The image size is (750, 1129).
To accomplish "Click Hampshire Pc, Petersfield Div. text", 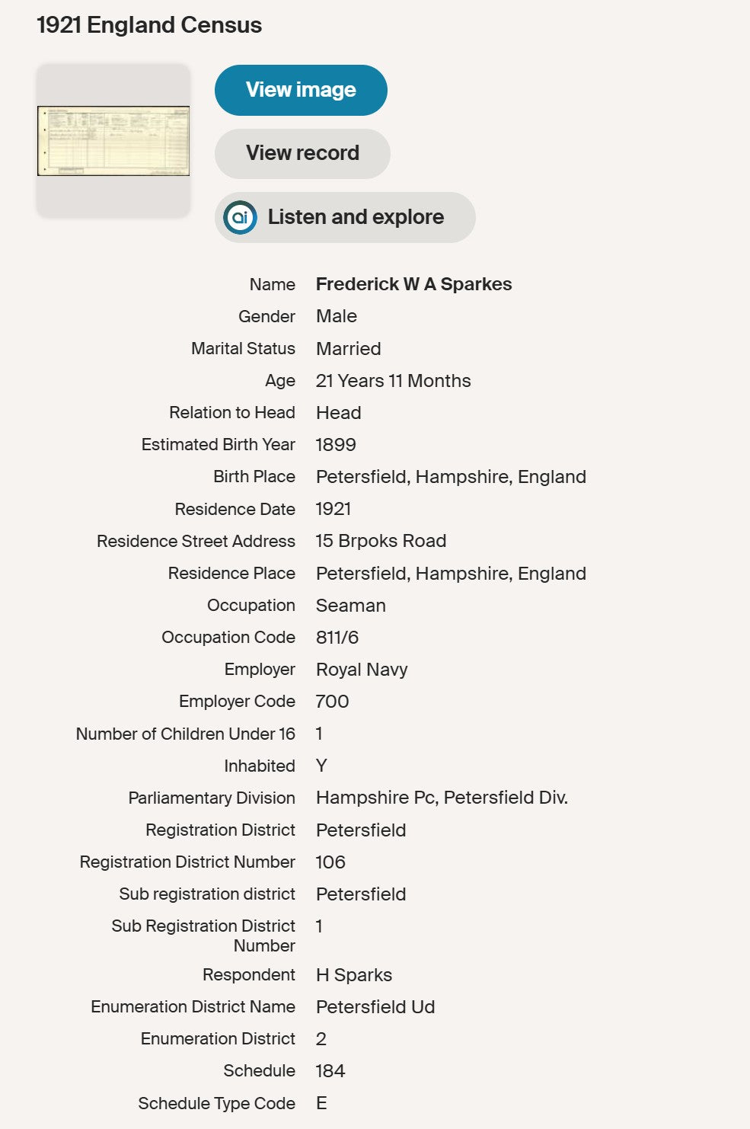I will (x=442, y=798).
